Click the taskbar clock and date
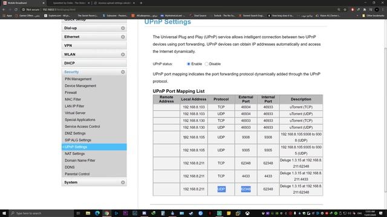This screenshot has width=387, height=217. (370, 213)
